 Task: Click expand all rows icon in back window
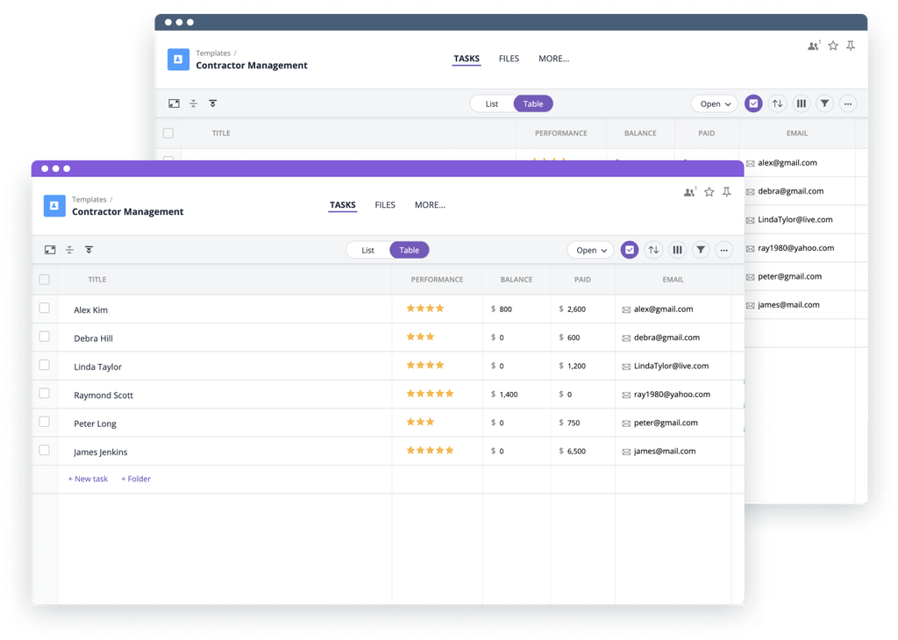click(212, 103)
